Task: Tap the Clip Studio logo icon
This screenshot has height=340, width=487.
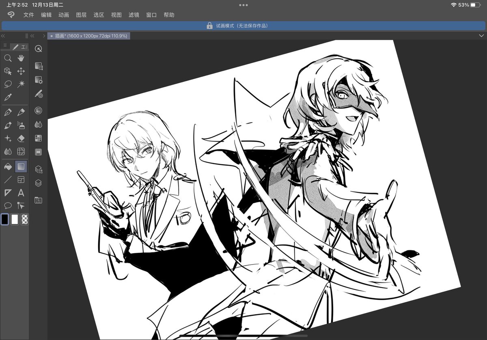Action: click(11, 15)
